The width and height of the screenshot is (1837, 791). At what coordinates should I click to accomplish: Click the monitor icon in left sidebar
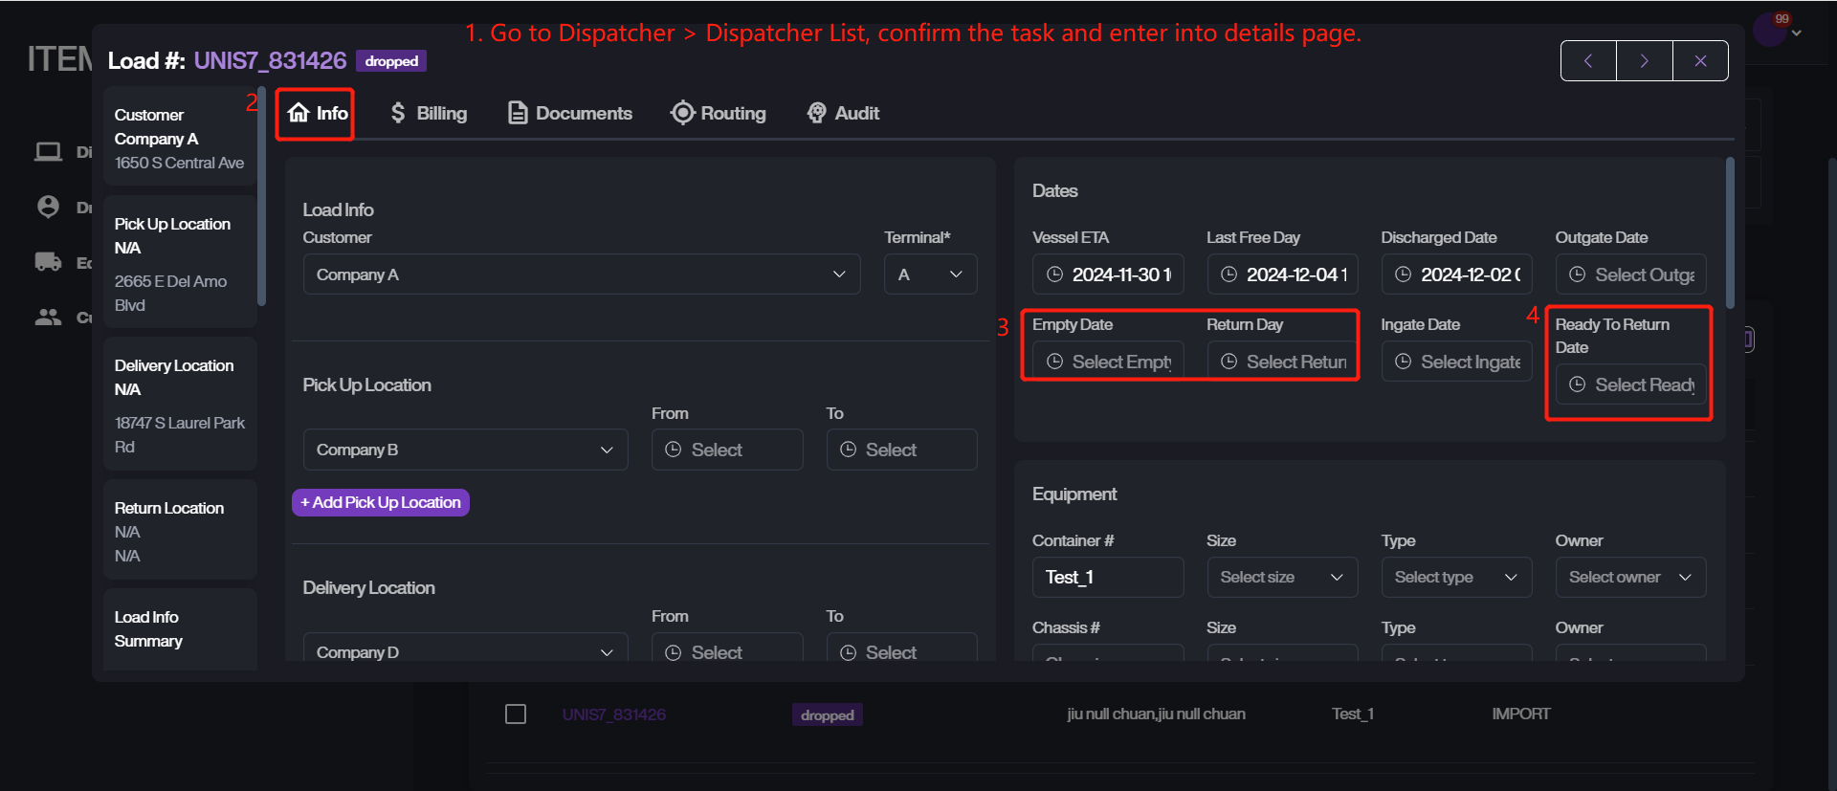point(48,152)
